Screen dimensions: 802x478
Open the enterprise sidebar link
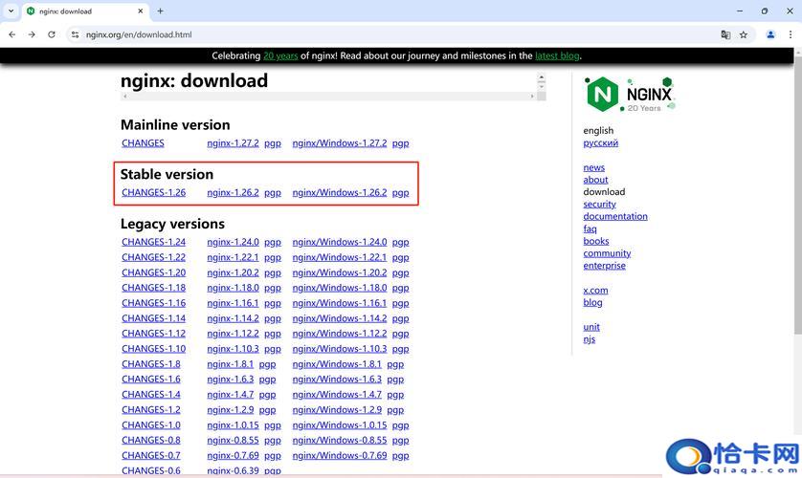click(x=604, y=266)
